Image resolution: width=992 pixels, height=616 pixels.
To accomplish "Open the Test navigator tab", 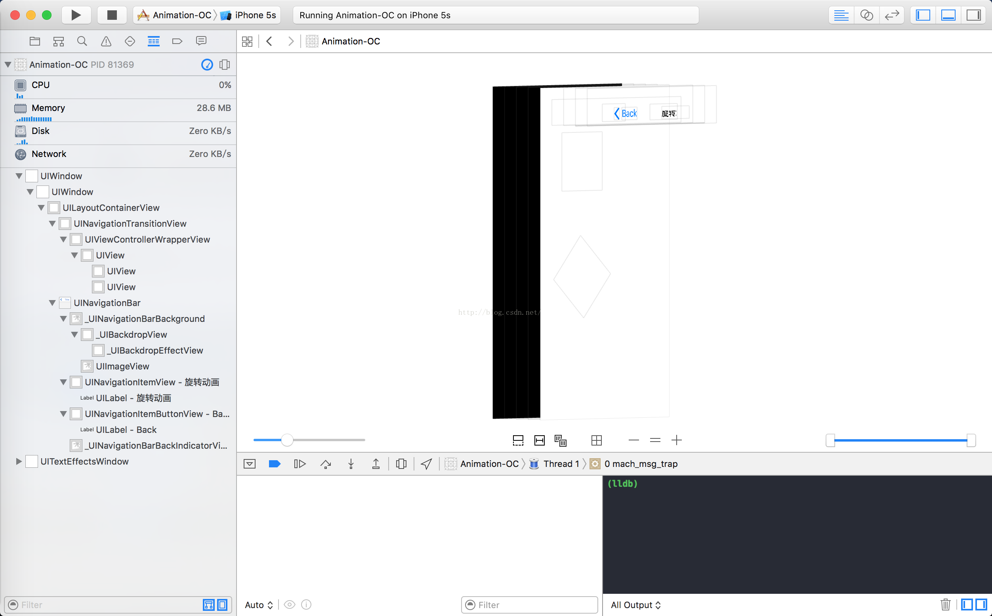I will [x=130, y=41].
